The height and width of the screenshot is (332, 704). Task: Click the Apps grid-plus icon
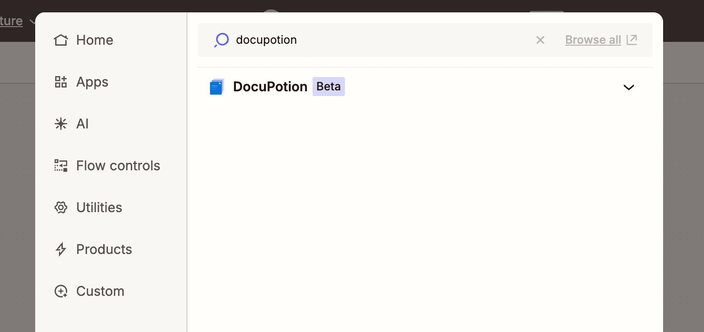pos(61,82)
